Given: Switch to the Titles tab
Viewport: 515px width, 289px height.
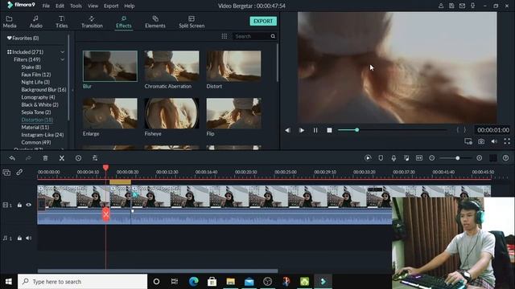Looking at the screenshot, I should point(61,22).
